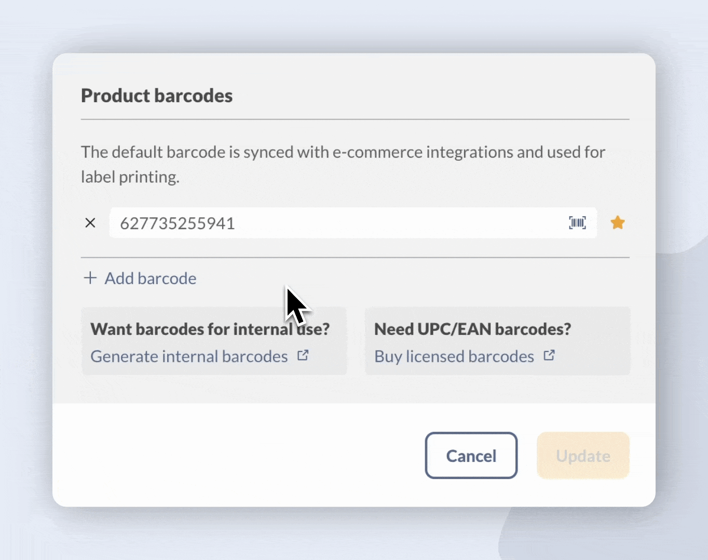
Task: Click the external link icon after Buy licensed barcodes
Action: [x=549, y=356]
